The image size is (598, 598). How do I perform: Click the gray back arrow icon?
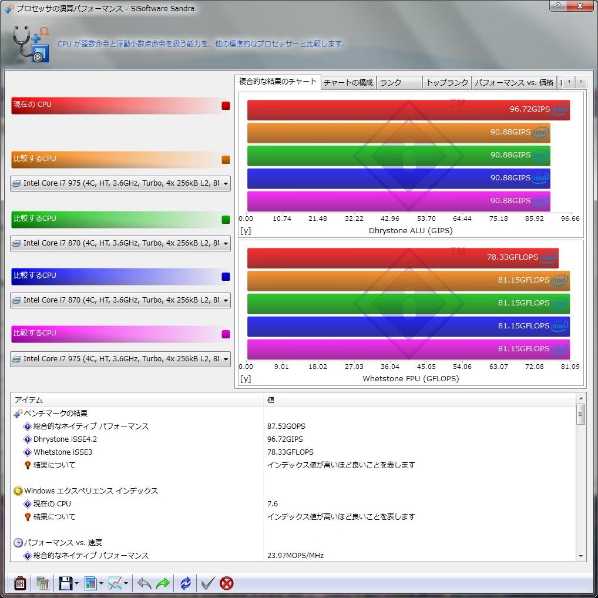(x=144, y=583)
